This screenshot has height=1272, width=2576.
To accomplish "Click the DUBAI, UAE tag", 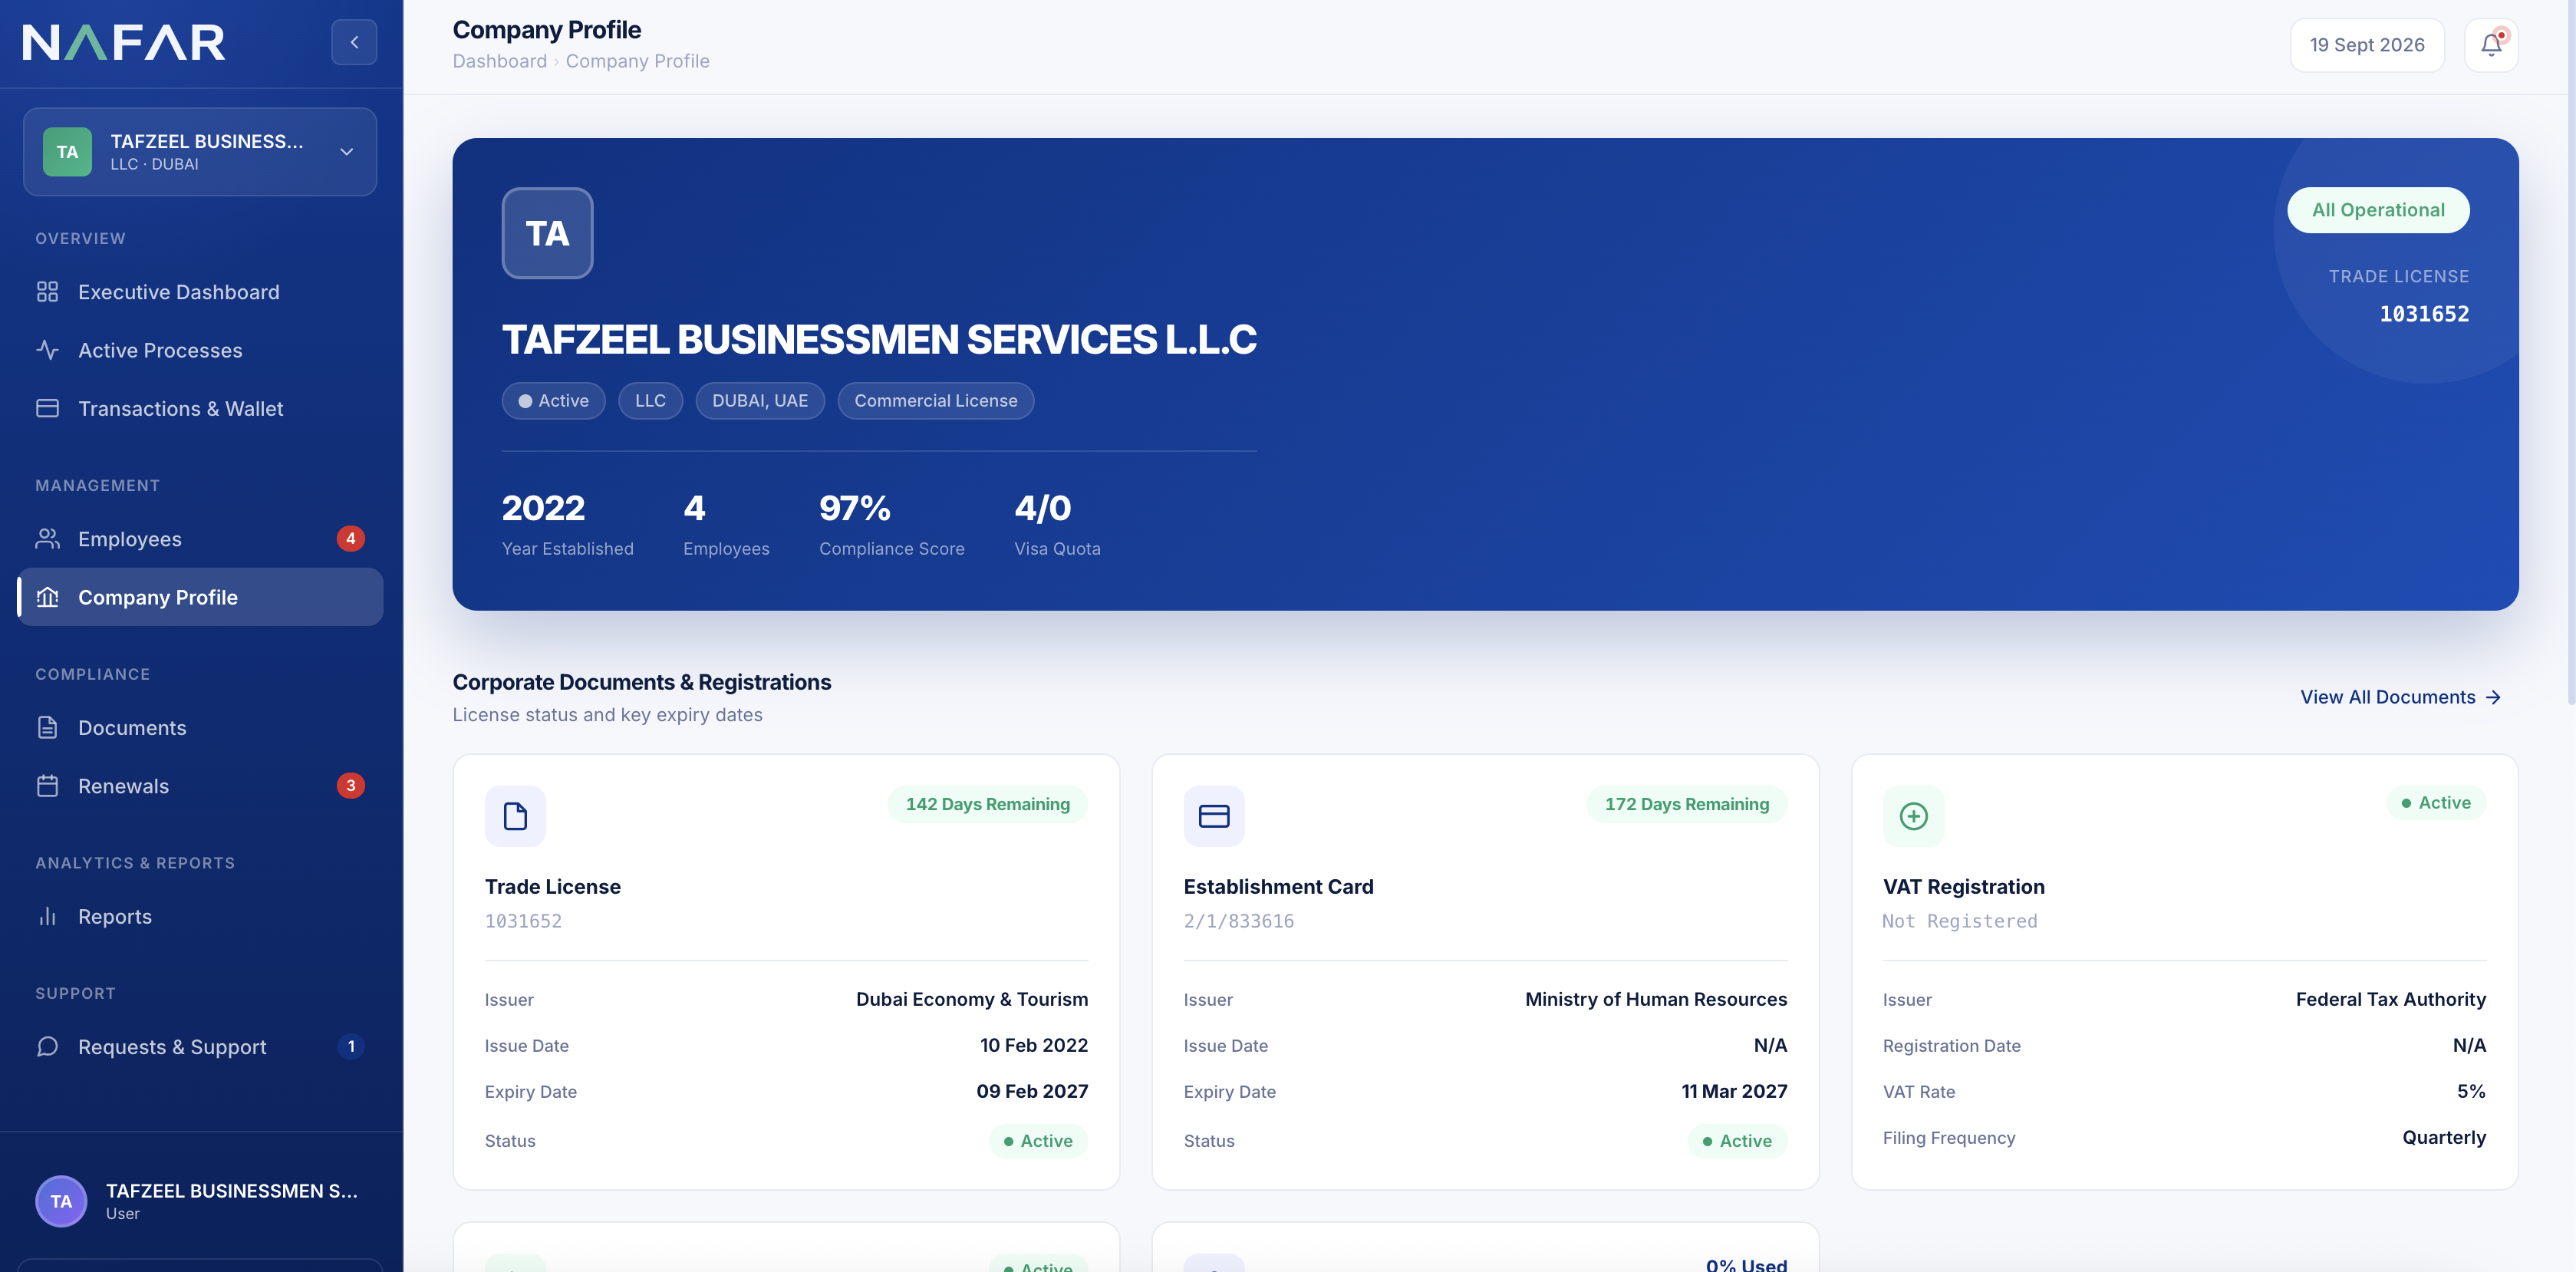I will coord(760,401).
